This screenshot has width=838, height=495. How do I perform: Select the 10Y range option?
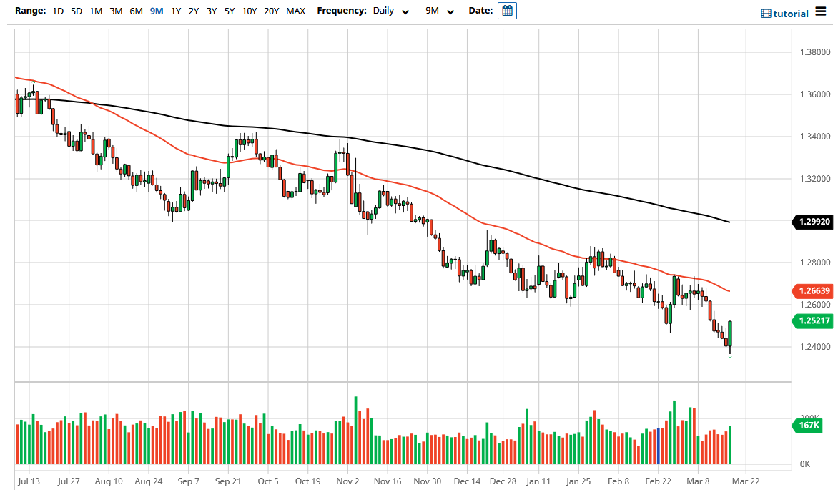pyautogui.click(x=249, y=11)
